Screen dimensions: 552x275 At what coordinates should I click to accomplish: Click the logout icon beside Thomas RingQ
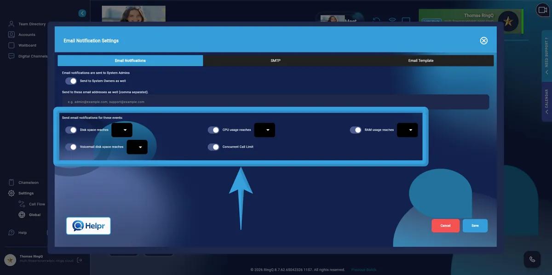click(79, 260)
